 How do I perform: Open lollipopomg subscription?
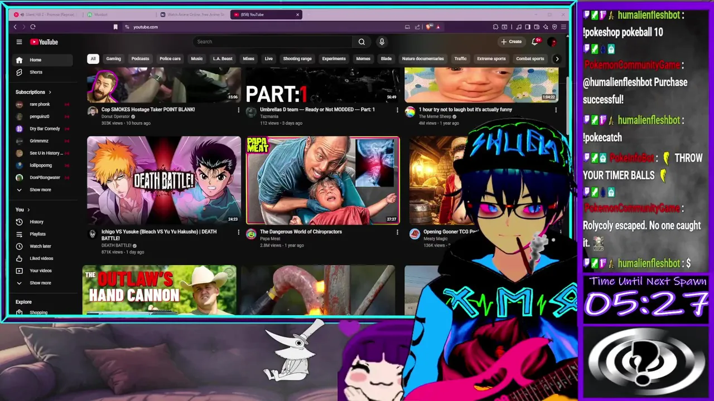41,165
